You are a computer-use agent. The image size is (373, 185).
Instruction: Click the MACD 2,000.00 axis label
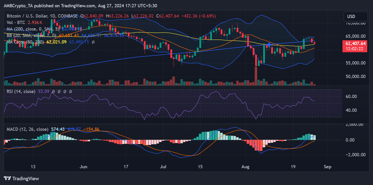tap(354, 124)
